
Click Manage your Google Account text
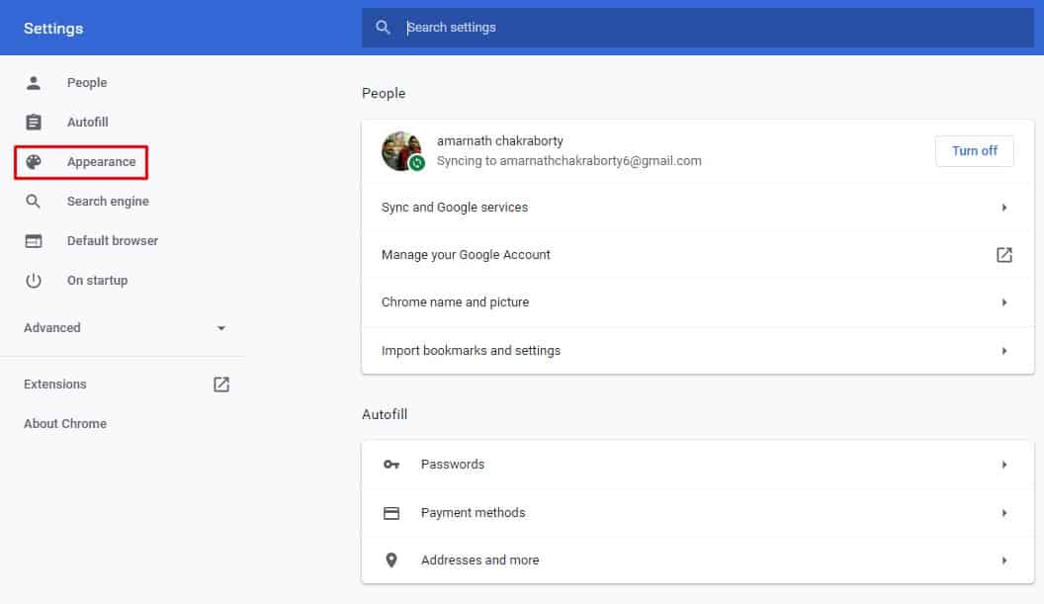466,254
